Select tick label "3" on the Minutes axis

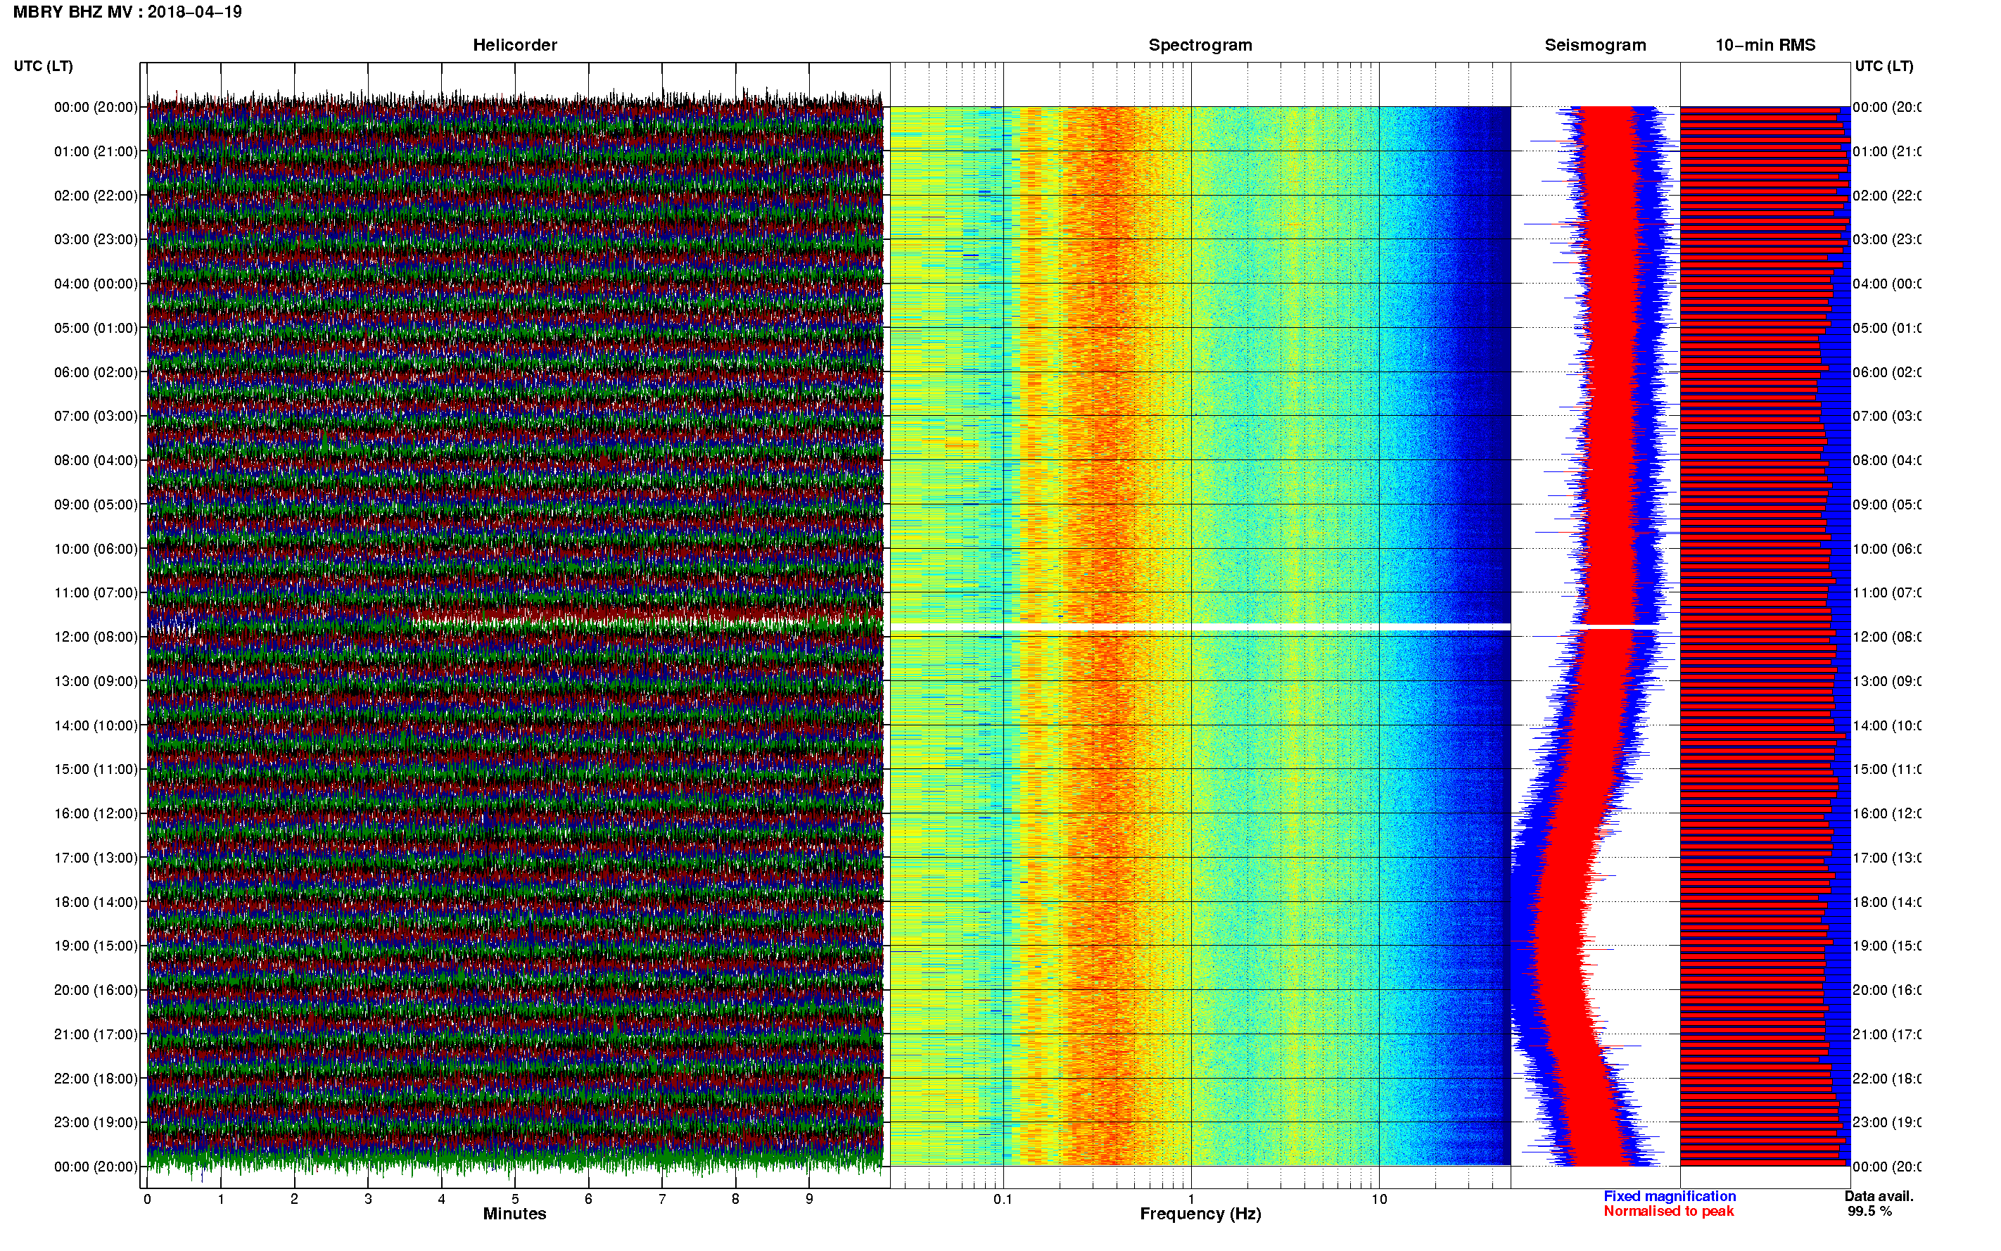click(368, 1199)
